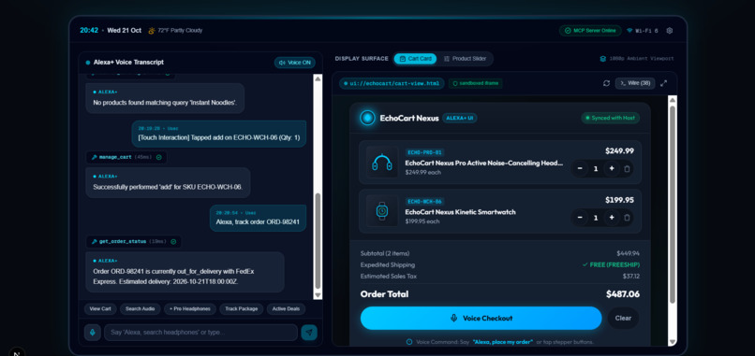The image size is (755, 356).
Task: Click the weather icon in top bar
Action: [x=152, y=31]
